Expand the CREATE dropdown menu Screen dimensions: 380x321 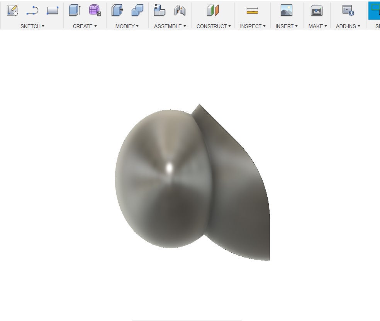pos(85,26)
